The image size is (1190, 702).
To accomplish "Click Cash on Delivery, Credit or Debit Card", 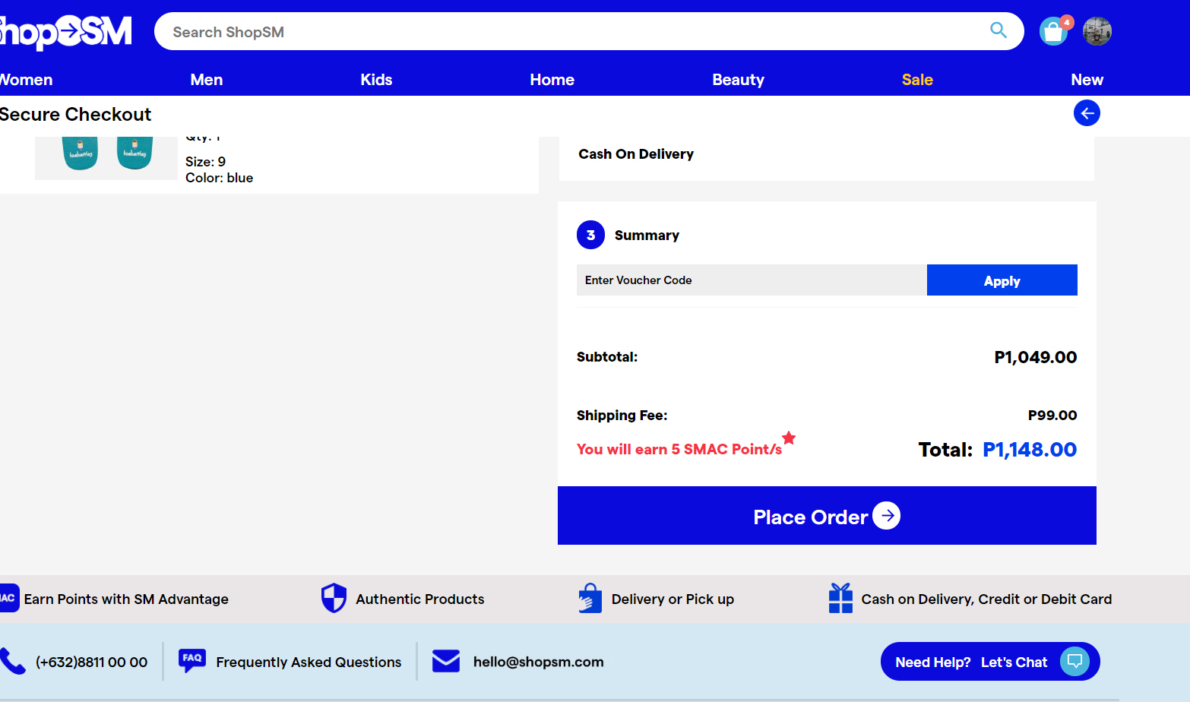I will [x=986, y=599].
